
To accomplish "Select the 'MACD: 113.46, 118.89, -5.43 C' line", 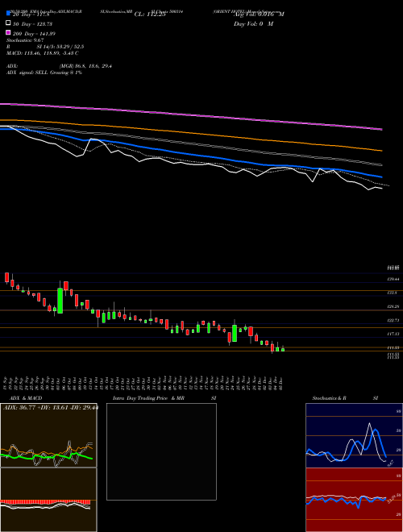I will point(43,53).
